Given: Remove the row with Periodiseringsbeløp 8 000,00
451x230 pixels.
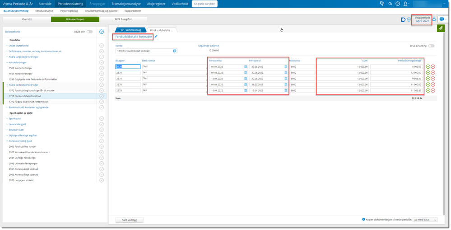Looking at the screenshot, I should tap(433, 67).
